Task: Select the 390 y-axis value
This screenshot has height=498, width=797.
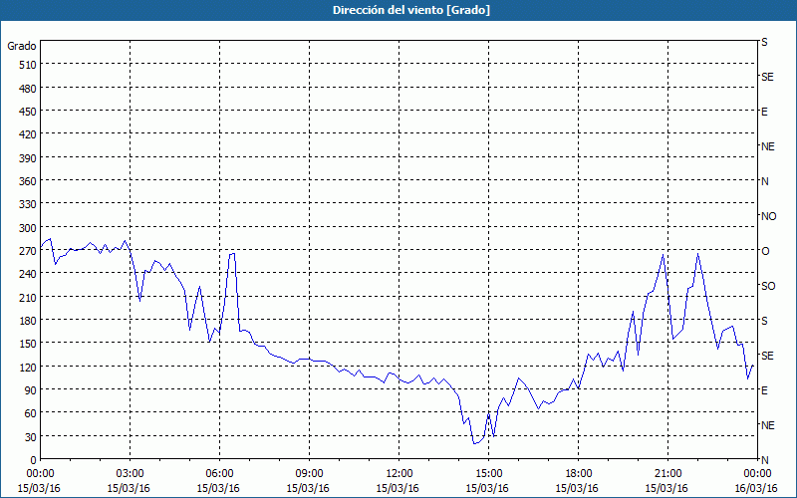Action: (29, 158)
